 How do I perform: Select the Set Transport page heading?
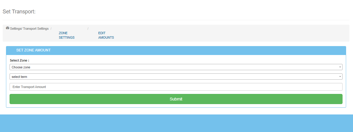click(x=19, y=12)
